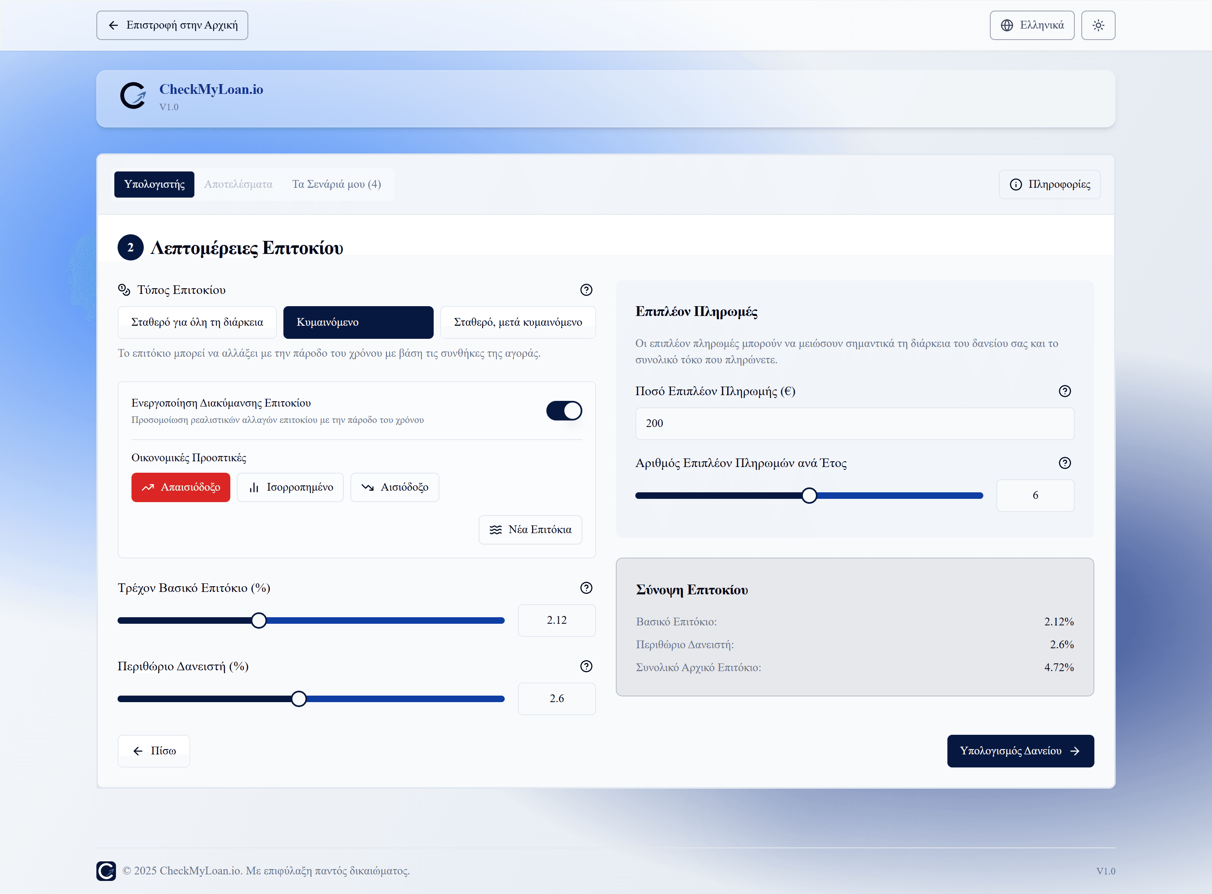1212x894 pixels.
Task: Switch to Αποτελέσματα tab
Action: 238,185
